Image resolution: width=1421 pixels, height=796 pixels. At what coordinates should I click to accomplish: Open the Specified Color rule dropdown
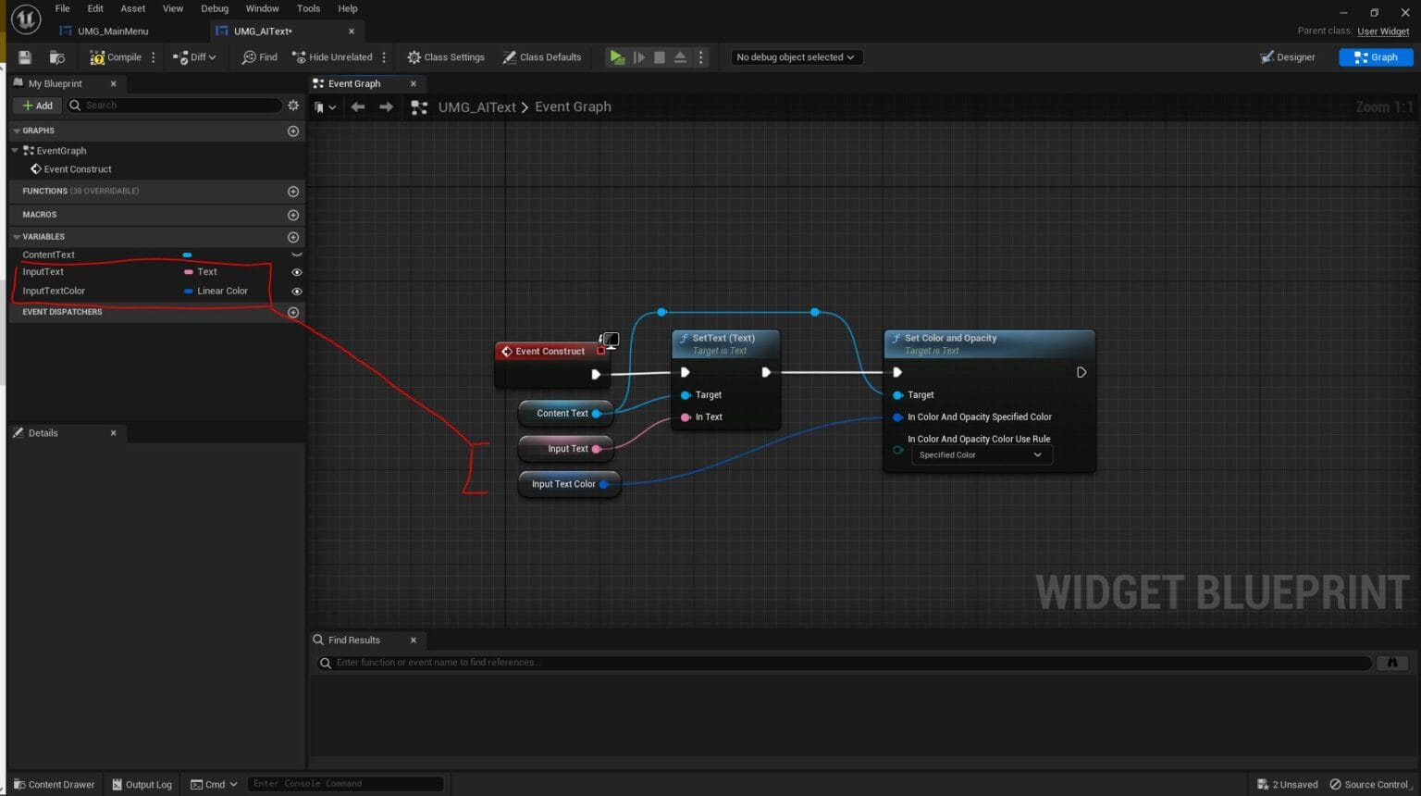(980, 454)
